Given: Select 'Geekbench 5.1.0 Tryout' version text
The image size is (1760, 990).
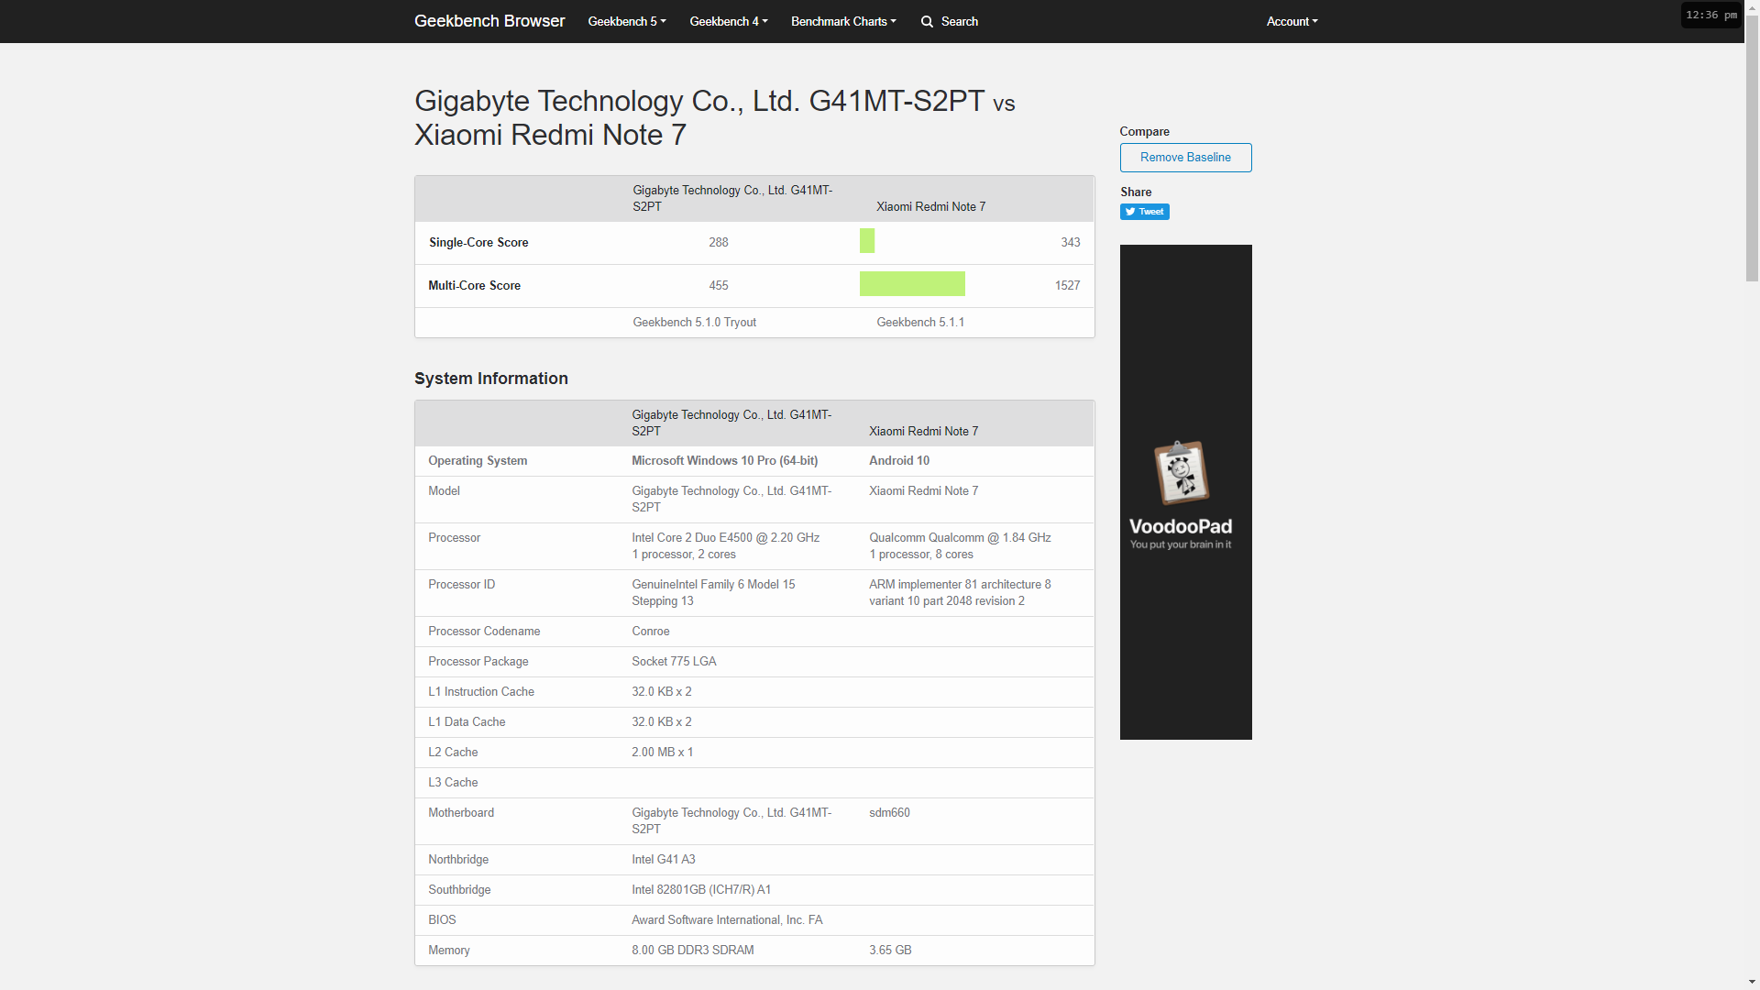Looking at the screenshot, I should pos(694,323).
